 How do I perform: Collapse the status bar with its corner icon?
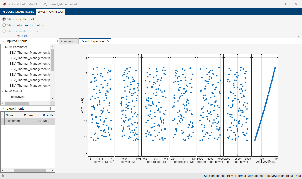pos(3,176)
